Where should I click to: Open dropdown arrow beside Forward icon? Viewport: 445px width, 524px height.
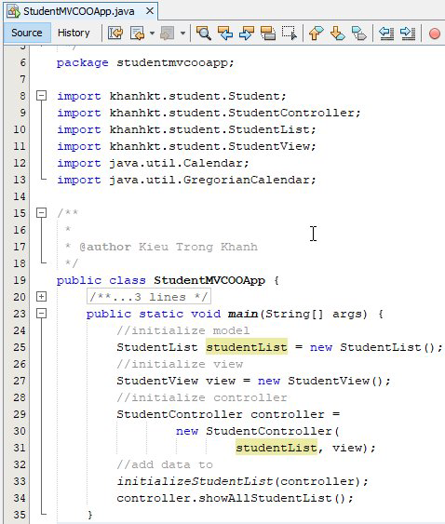click(182, 34)
